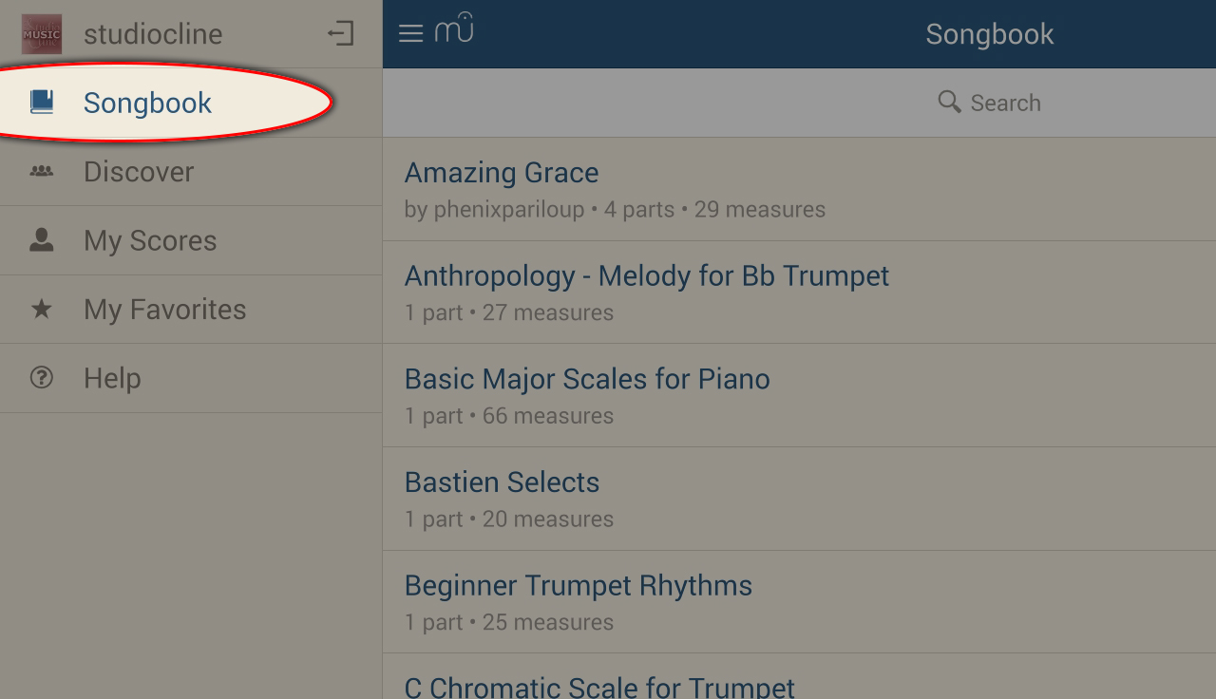The height and width of the screenshot is (699, 1216).
Task: Click the search magnifier icon
Action: [948, 102]
